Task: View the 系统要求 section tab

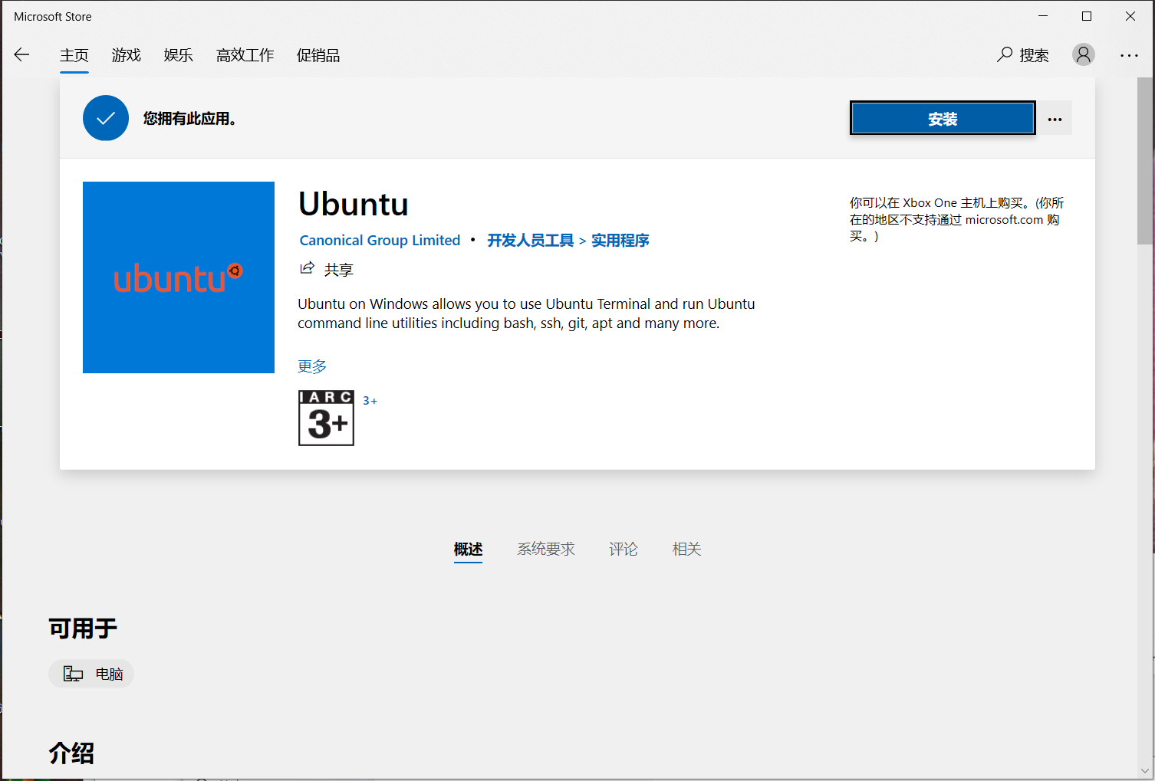Action: (546, 549)
